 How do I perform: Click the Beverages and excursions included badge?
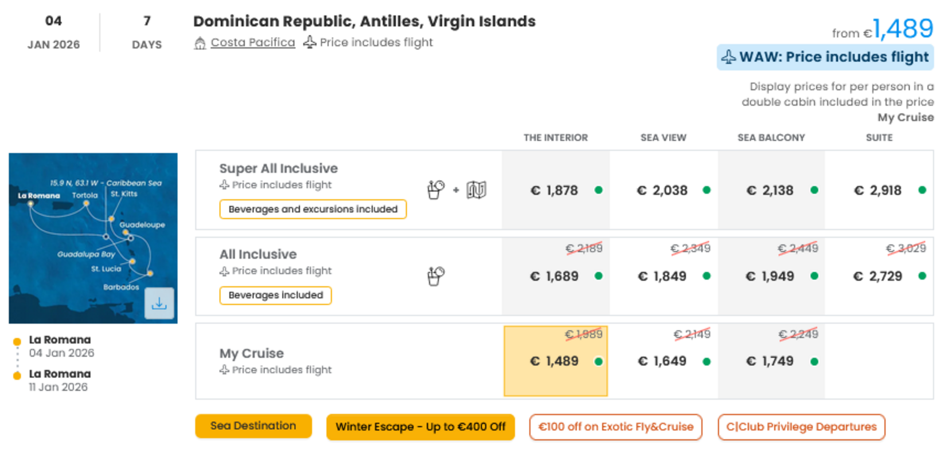[x=313, y=209]
